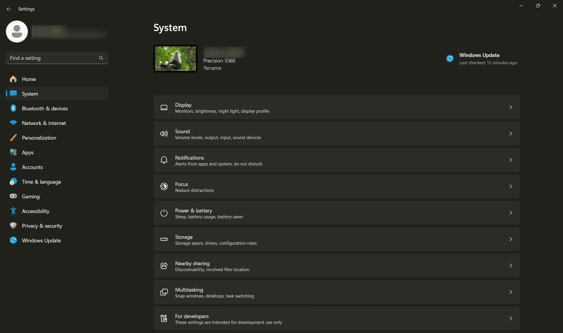Select the Bluetooth & devices icon in sidebar

13,108
